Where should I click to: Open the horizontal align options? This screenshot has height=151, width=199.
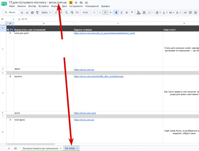[x=158, y=12]
